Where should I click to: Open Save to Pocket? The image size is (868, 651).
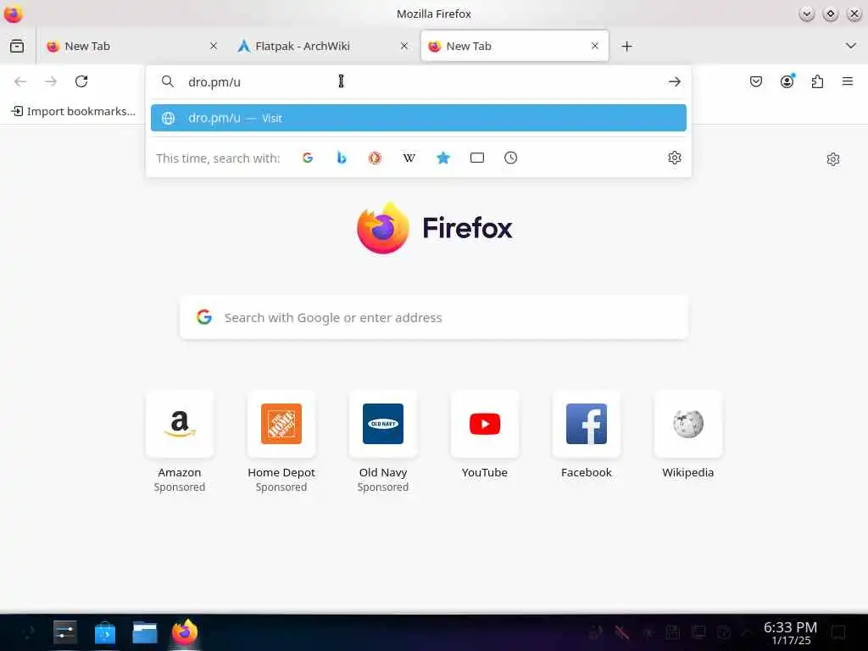pos(755,82)
